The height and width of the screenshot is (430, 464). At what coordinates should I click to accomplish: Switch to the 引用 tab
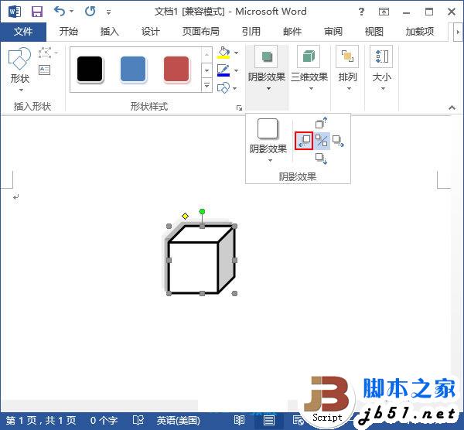point(251,32)
